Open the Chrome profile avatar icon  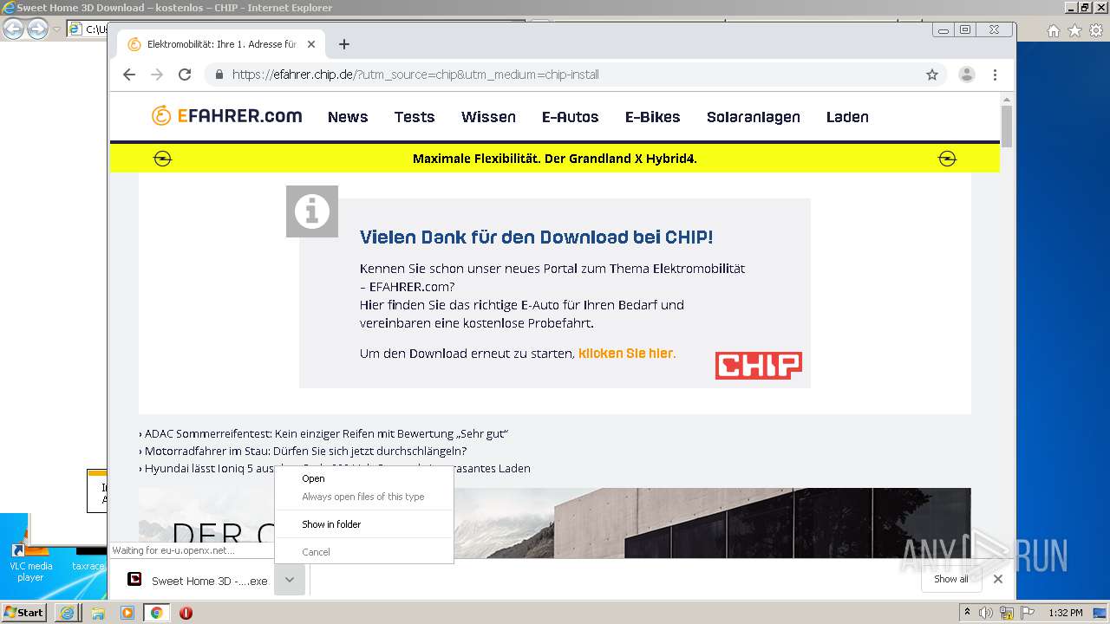(x=967, y=75)
